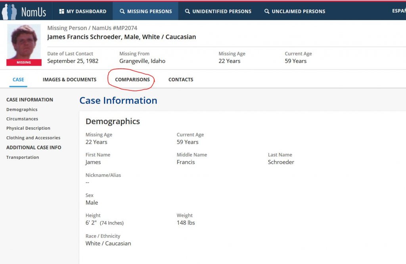
Task: Switch language to Español
Action: click(398, 11)
